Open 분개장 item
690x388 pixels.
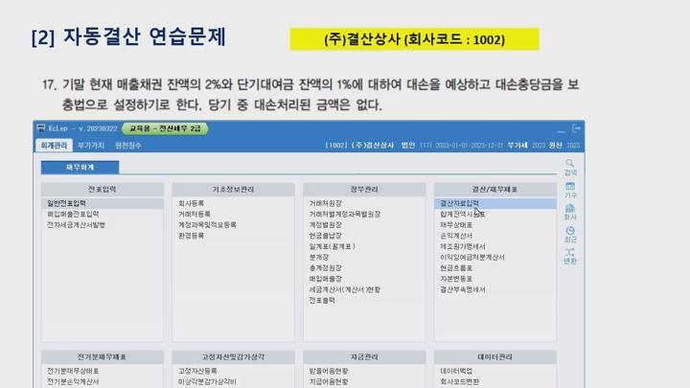pyautogui.click(x=318, y=257)
